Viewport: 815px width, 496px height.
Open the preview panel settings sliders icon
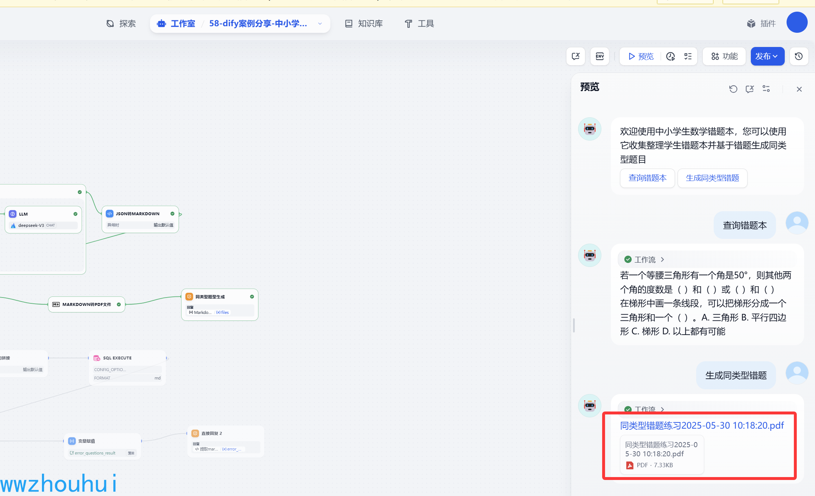766,89
